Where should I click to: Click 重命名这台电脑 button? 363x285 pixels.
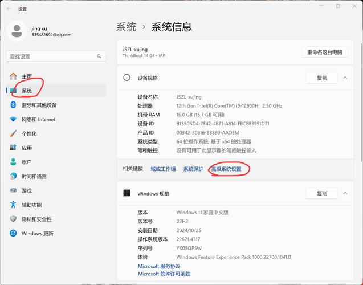[x=325, y=52]
